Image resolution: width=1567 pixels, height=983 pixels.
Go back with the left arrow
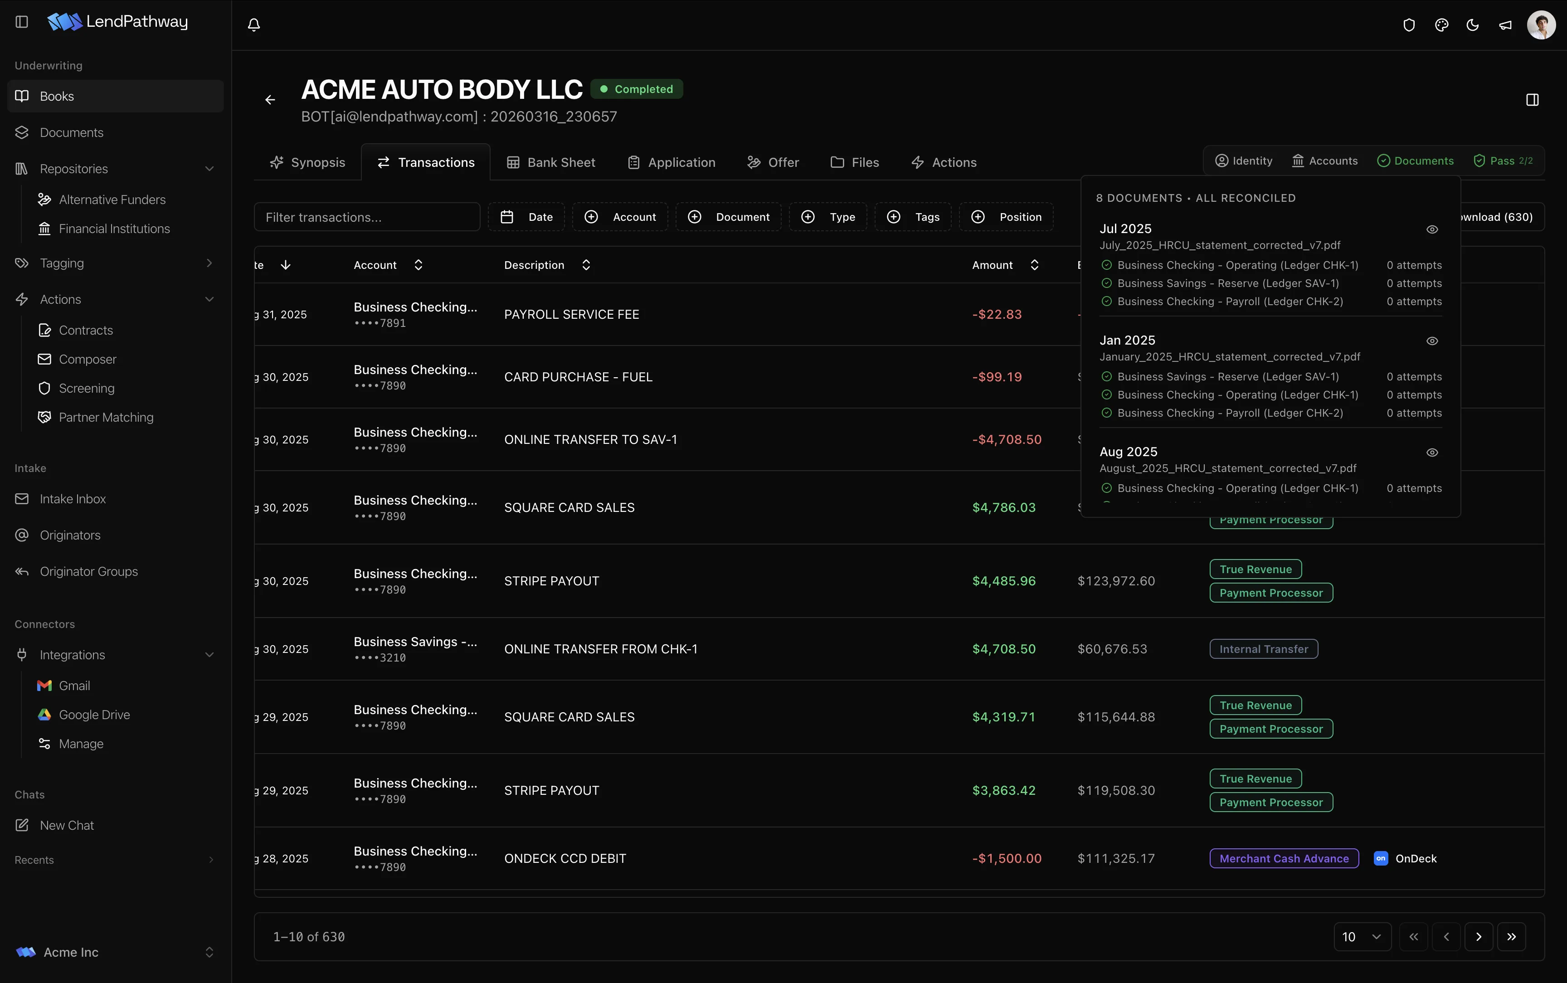[x=270, y=99]
